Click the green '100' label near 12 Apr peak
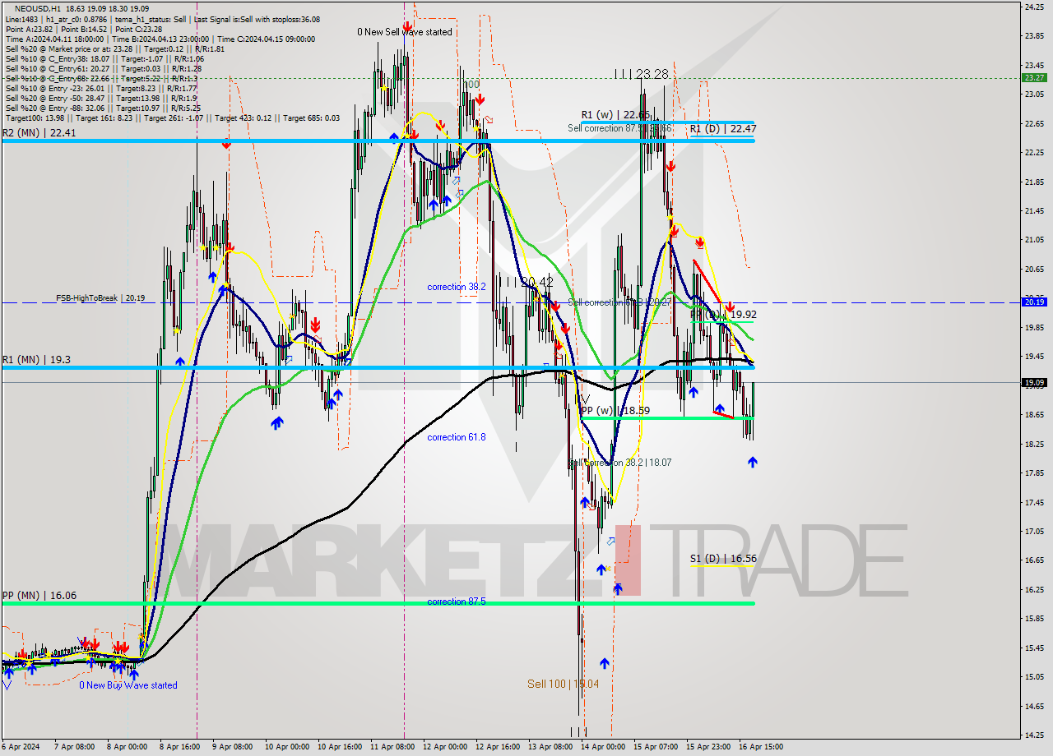 point(471,84)
